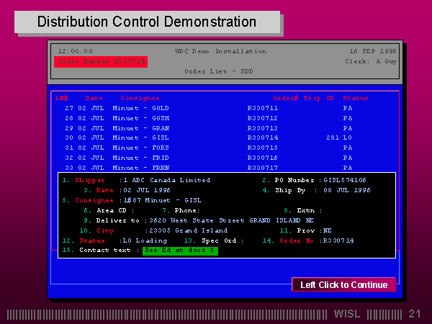
Task: Click the Ship By date 08 JUL 1996
Action: [347, 190]
